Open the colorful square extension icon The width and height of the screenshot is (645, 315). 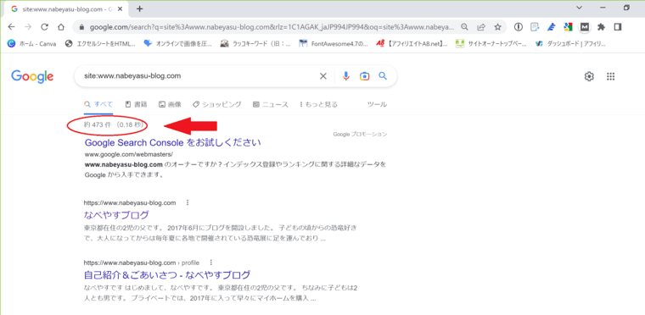(568, 27)
